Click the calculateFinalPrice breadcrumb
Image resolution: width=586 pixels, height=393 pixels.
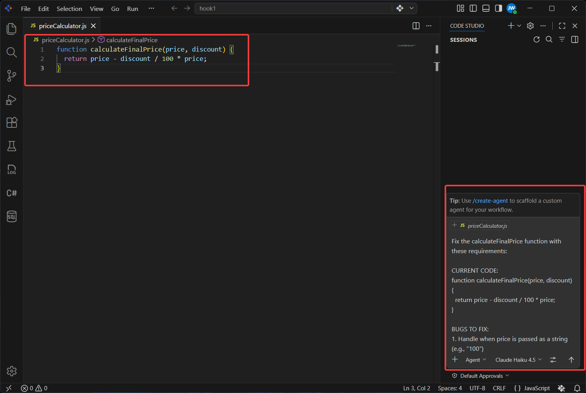pos(128,40)
